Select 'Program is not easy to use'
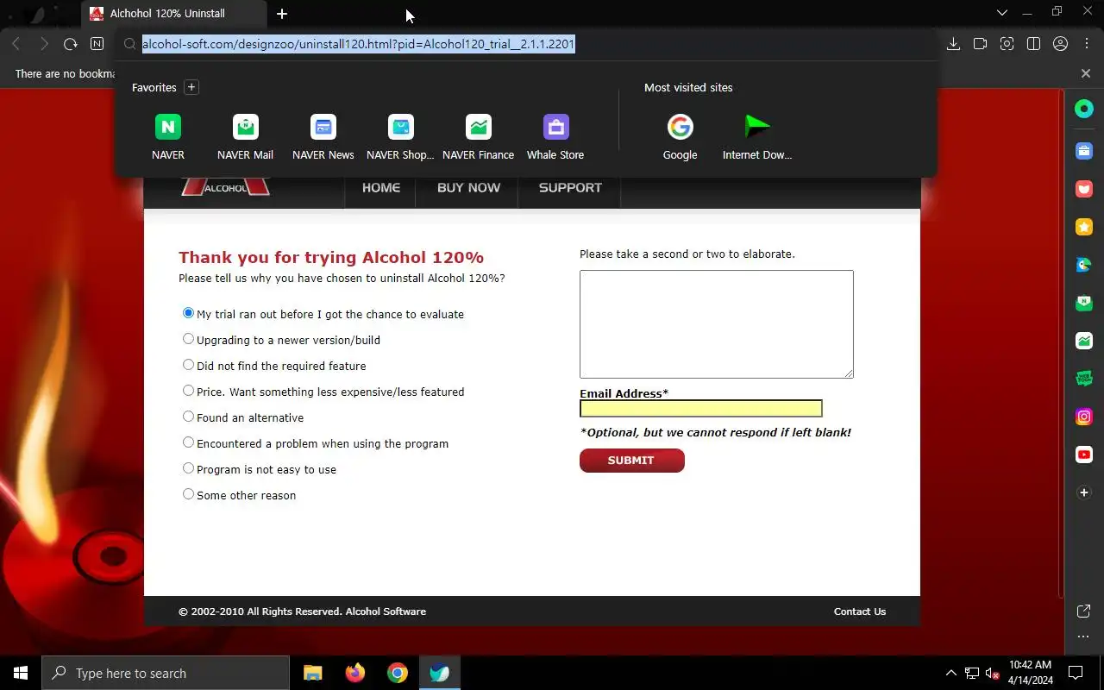 click(188, 468)
